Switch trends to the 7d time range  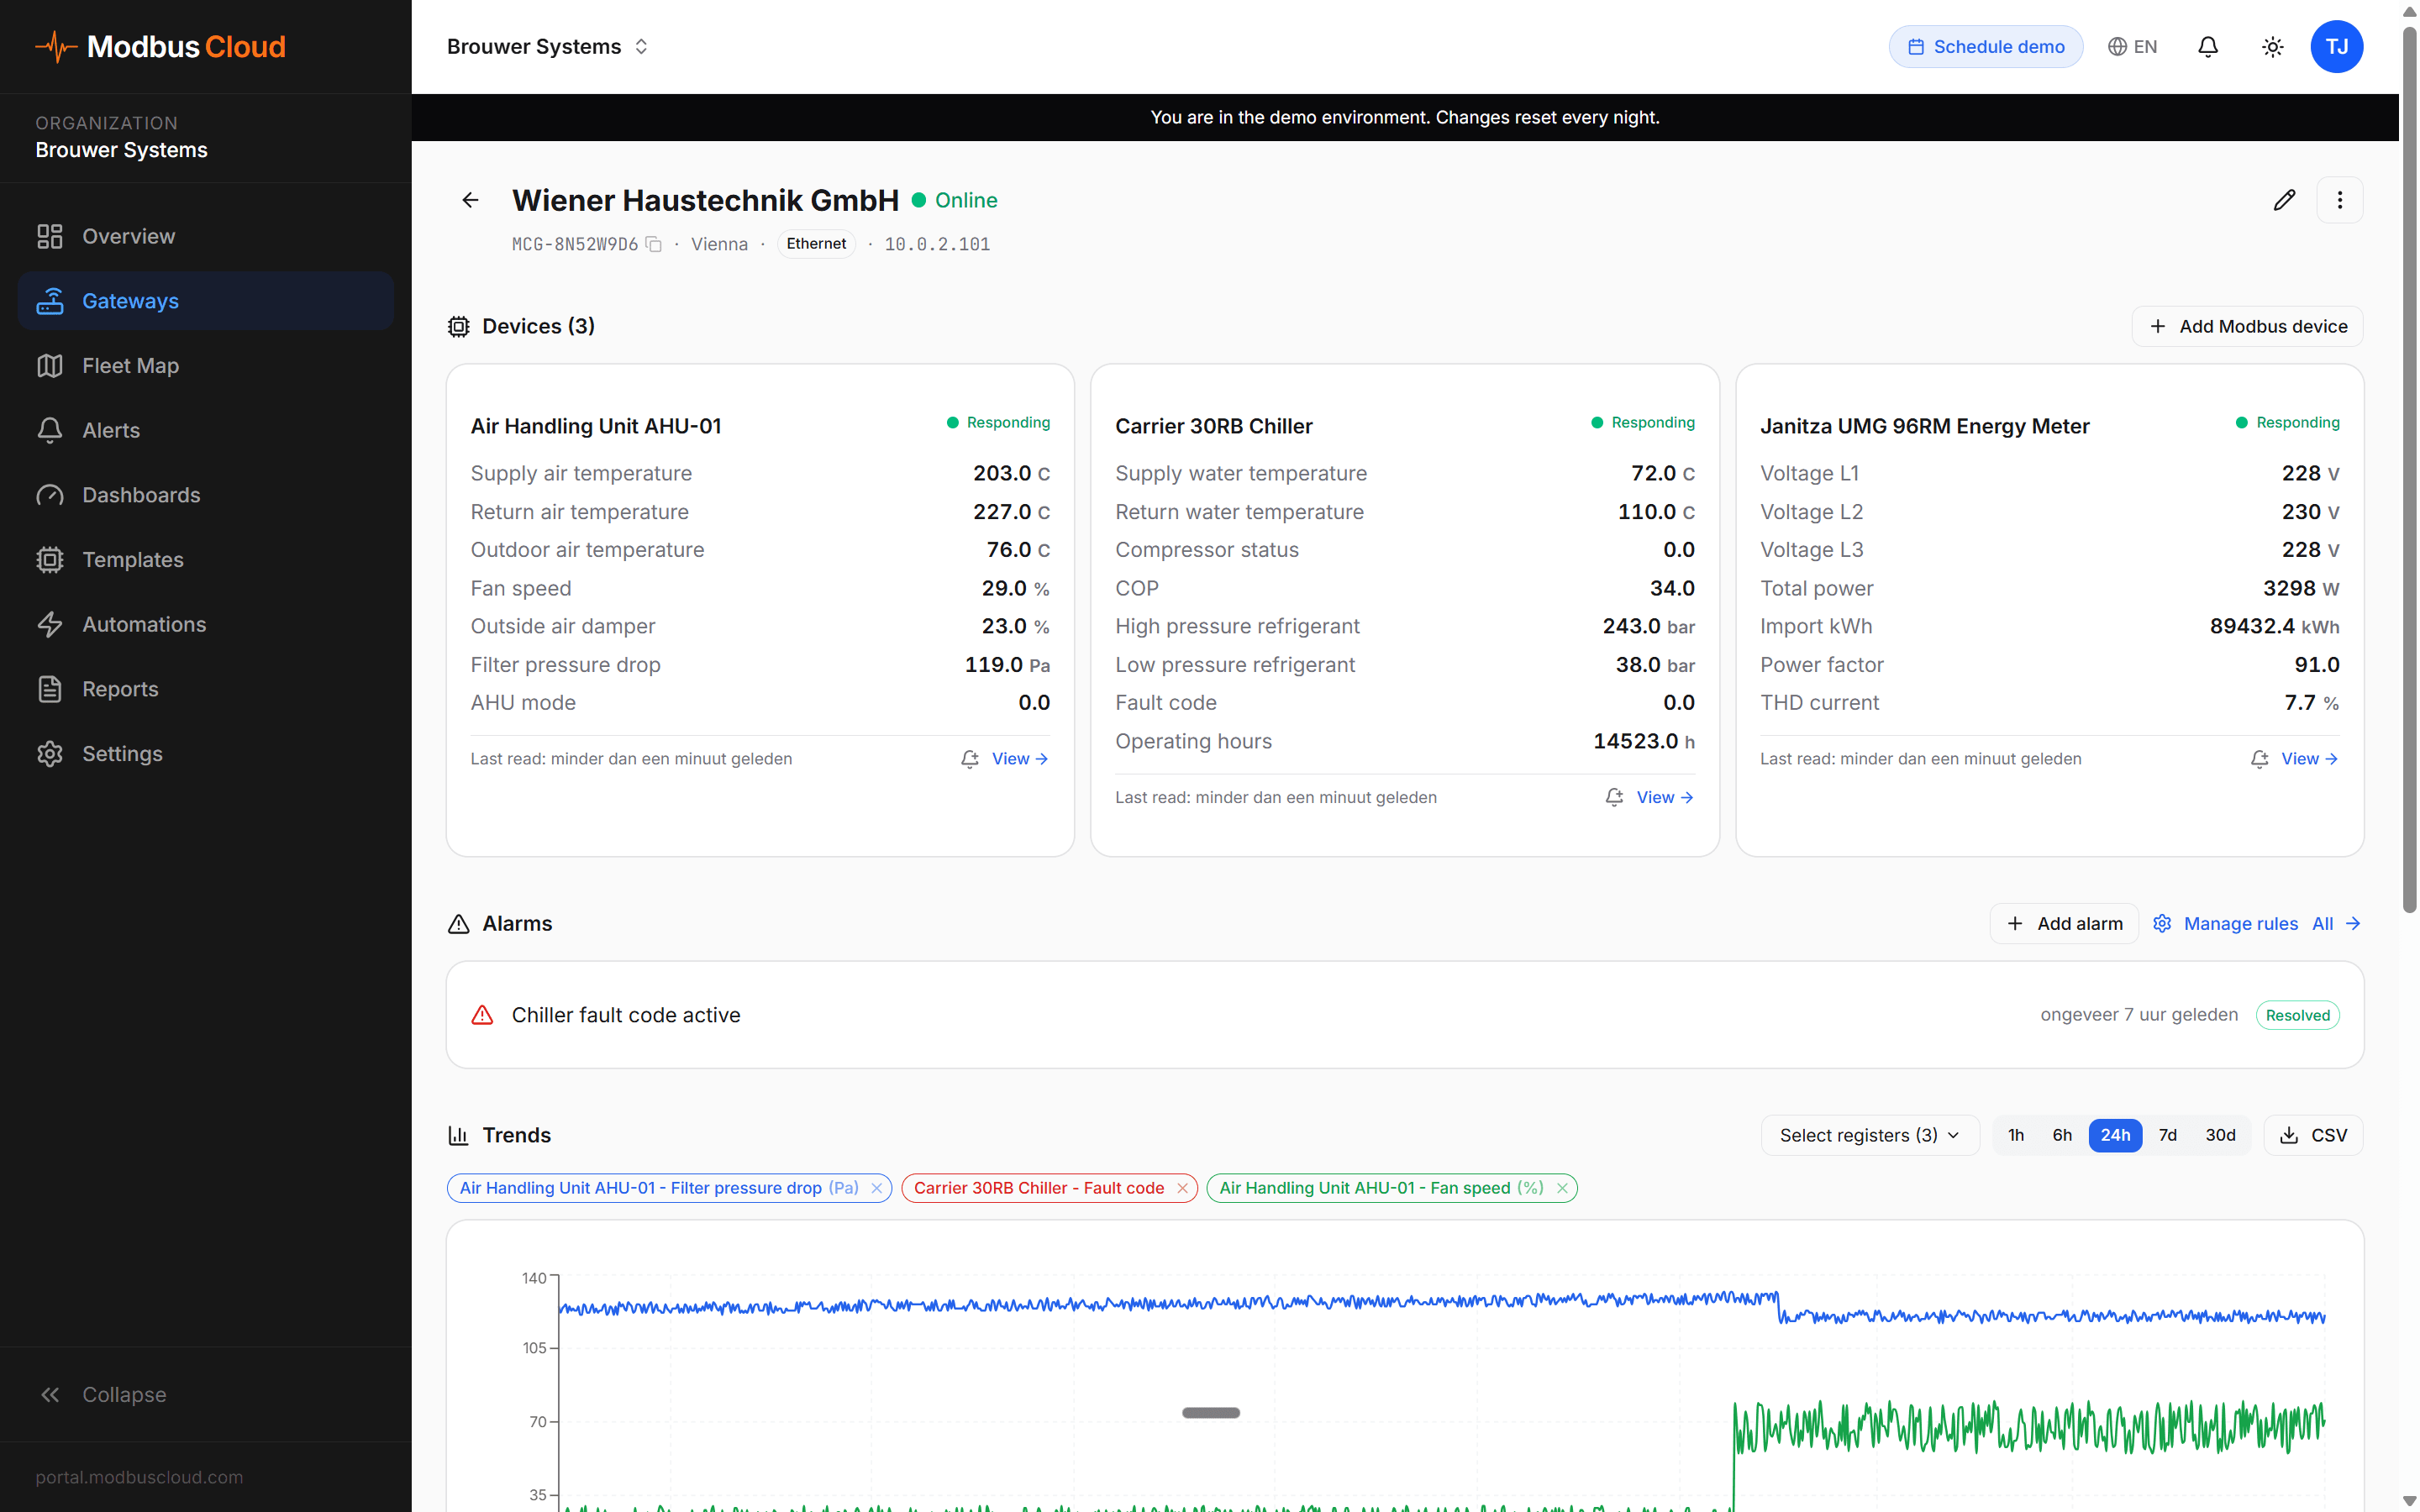pos(2168,1135)
